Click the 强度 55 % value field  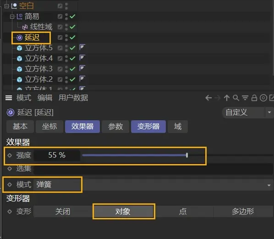57,155
